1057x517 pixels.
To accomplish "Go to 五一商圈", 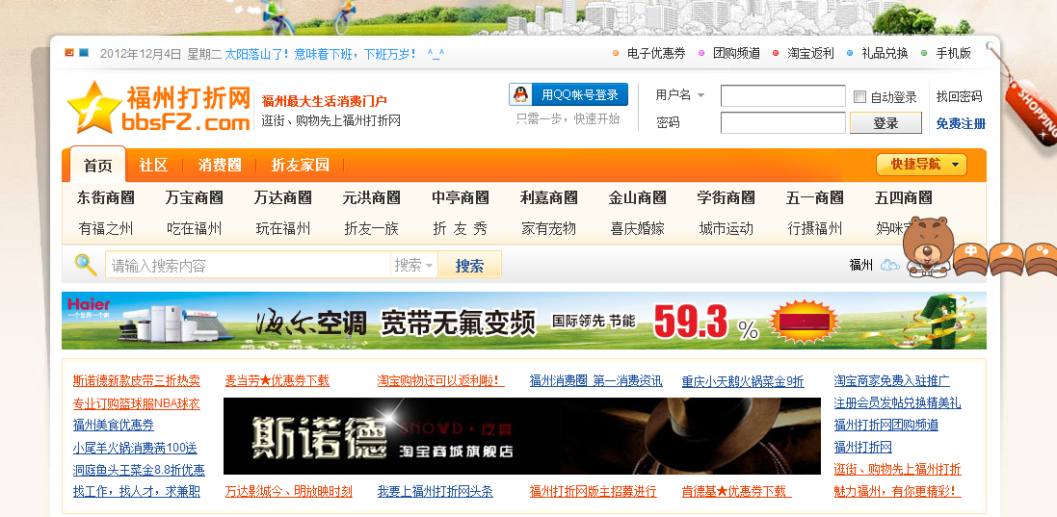I will click(x=815, y=198).
